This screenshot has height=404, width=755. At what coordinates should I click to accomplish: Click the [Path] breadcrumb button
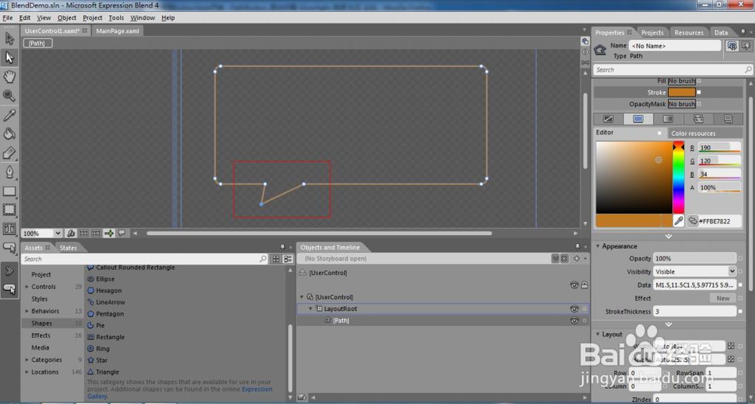[37, 43]
